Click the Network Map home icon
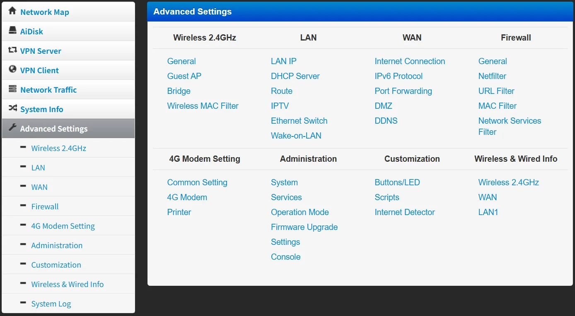The width and height of the screenshot is (575, 316). [12, 11]
